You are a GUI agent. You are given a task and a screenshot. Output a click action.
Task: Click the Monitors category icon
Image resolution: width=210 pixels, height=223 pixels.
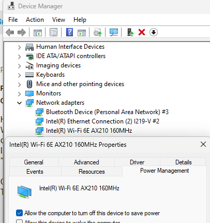[29, 94]
